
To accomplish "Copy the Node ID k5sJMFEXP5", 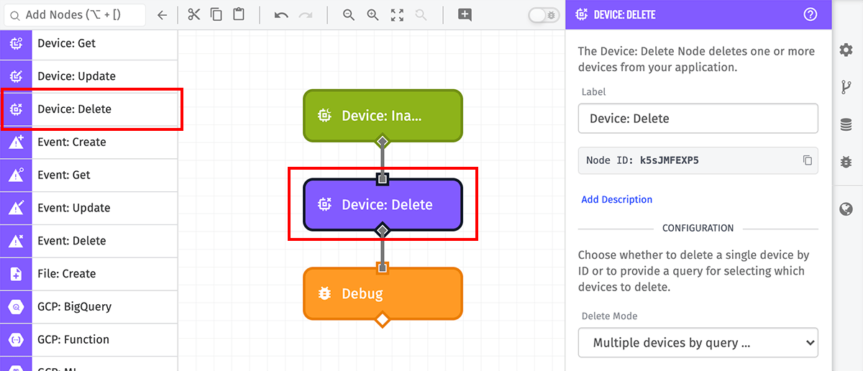I will point(808,160).
